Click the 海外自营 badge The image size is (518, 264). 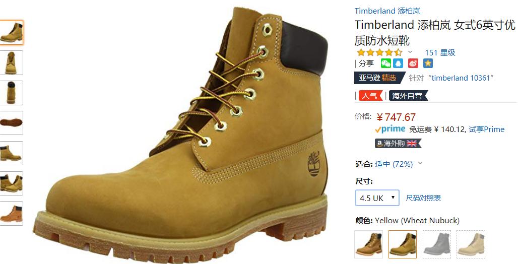(408, 96)
